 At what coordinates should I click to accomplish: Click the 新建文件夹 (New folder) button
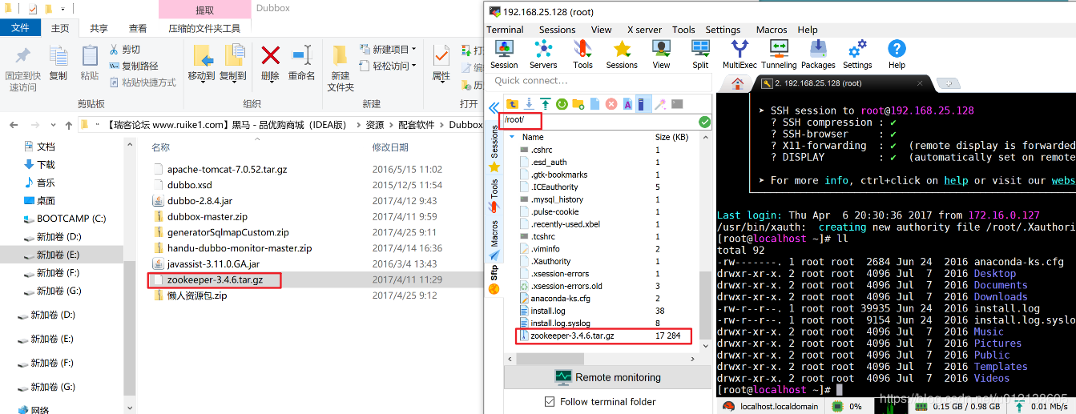(341, 68)
